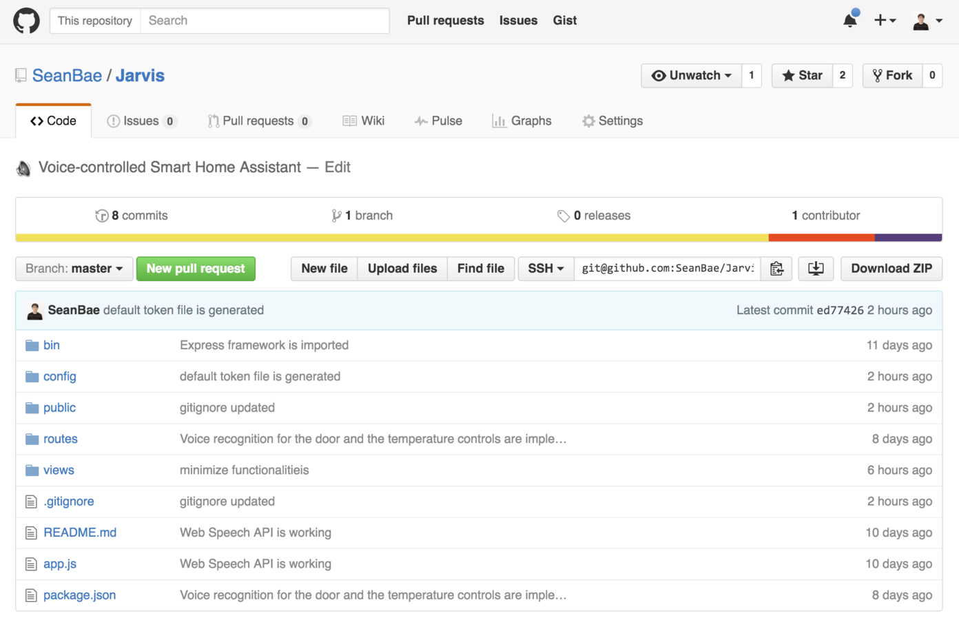Fork the Jarvis repository
959x620 pixels.
click(x=892, y=76)
